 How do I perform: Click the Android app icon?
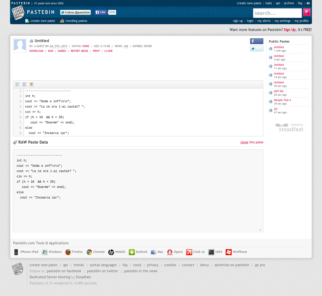pos(132,252)
